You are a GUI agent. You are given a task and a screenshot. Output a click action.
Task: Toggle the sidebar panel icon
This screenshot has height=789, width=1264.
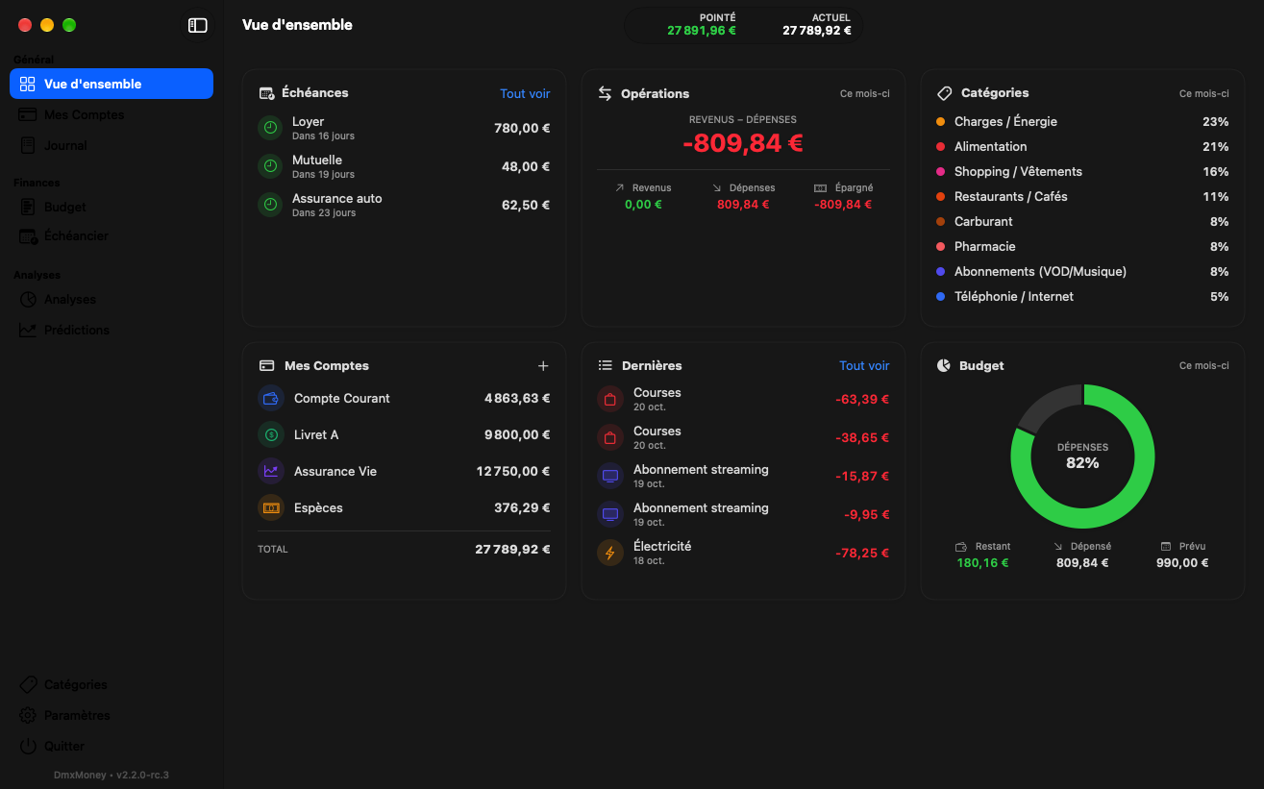click(197, 26)
